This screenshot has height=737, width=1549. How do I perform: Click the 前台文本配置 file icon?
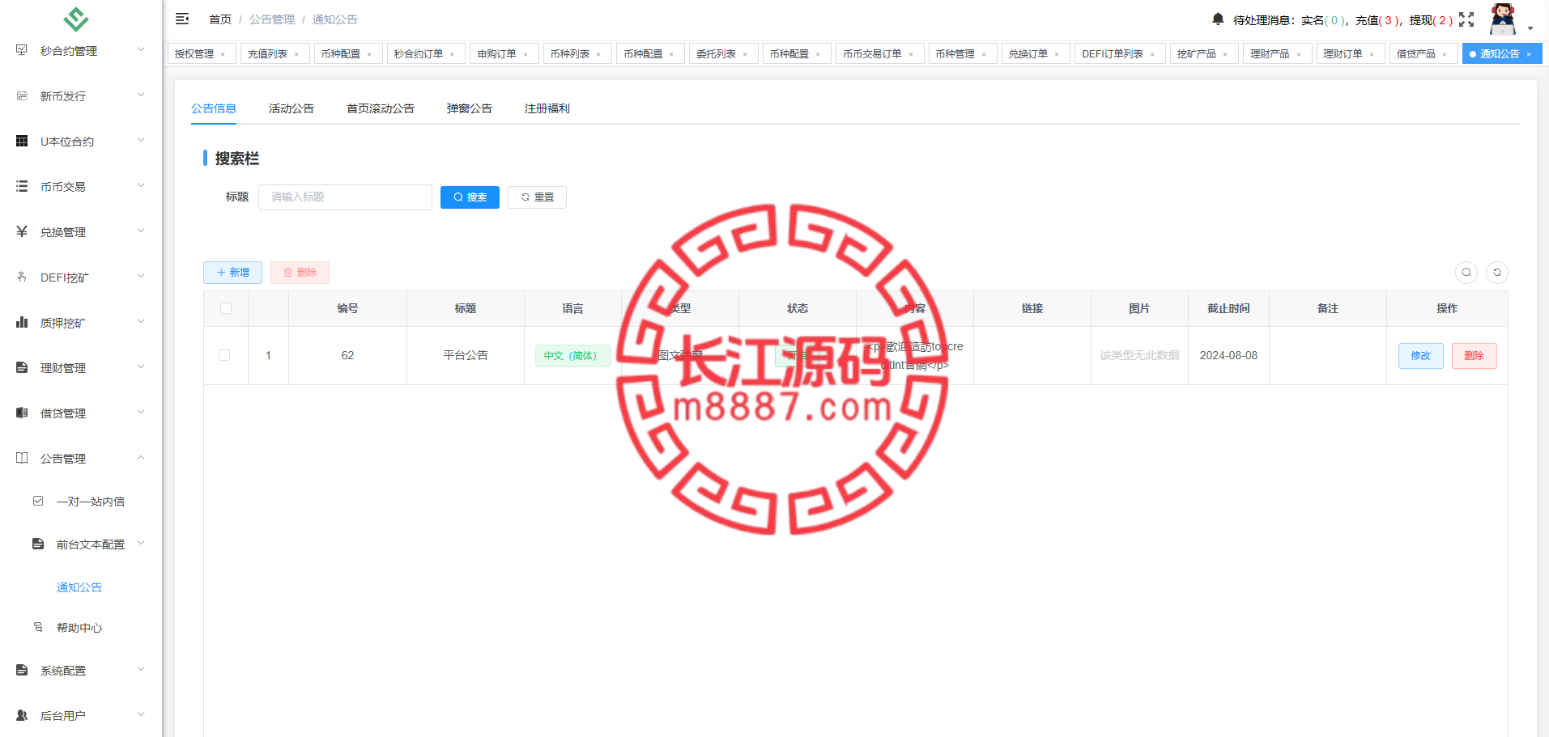point(38,544)
